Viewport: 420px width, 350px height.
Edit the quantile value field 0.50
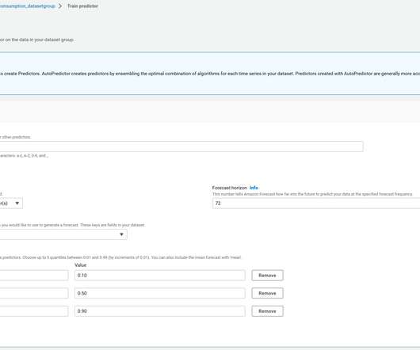point(160,293)
